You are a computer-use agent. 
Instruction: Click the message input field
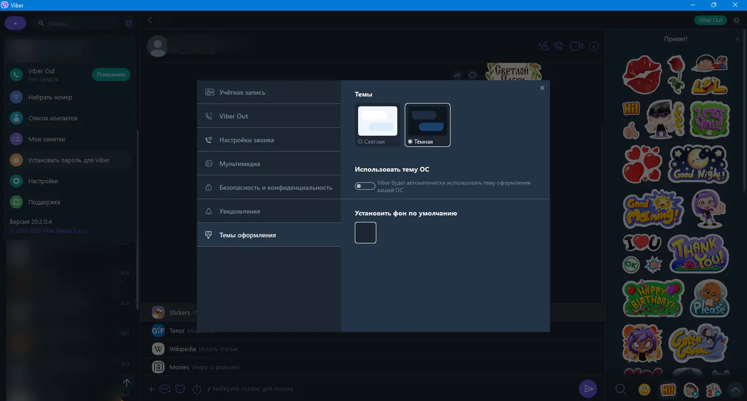391,389
